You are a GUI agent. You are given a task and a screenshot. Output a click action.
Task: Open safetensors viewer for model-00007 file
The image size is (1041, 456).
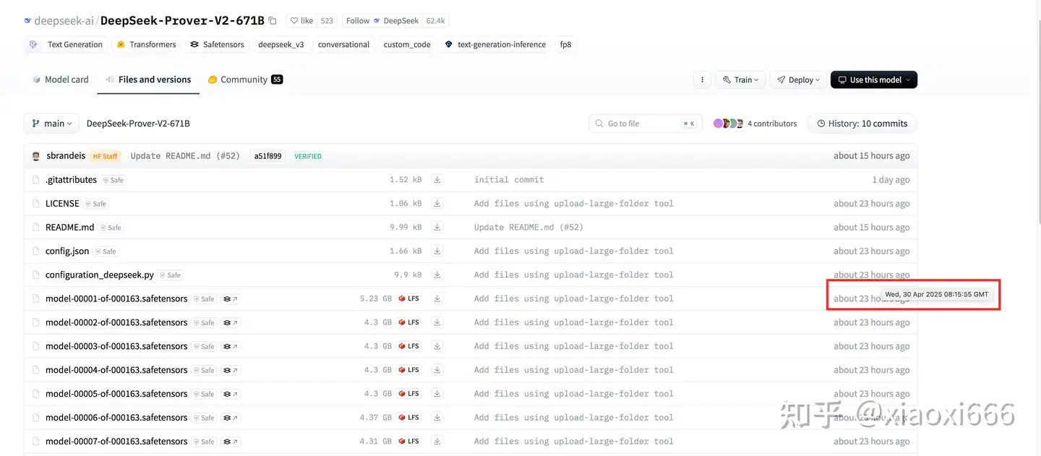pyautogui.click(x=230, y=442)
